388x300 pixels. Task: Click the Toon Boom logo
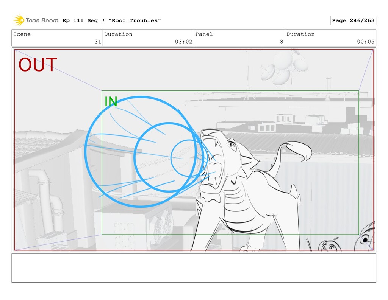coord(36,20)
